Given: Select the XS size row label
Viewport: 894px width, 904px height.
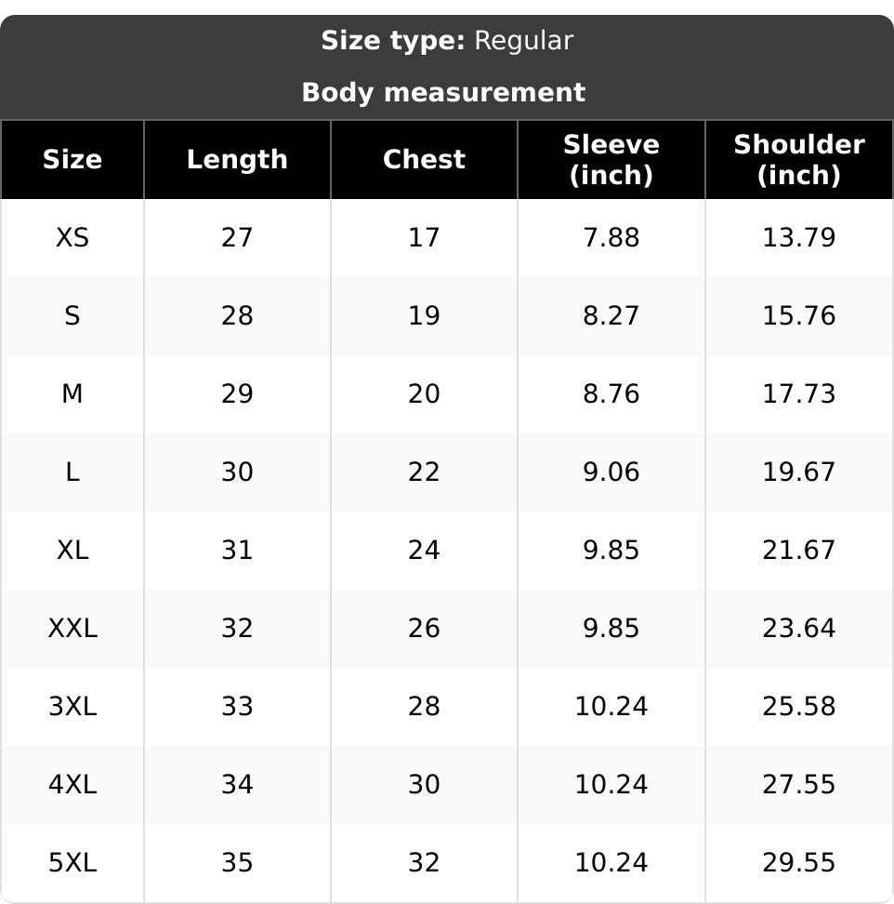Looking at the screenshot, I should coord(72,237).
